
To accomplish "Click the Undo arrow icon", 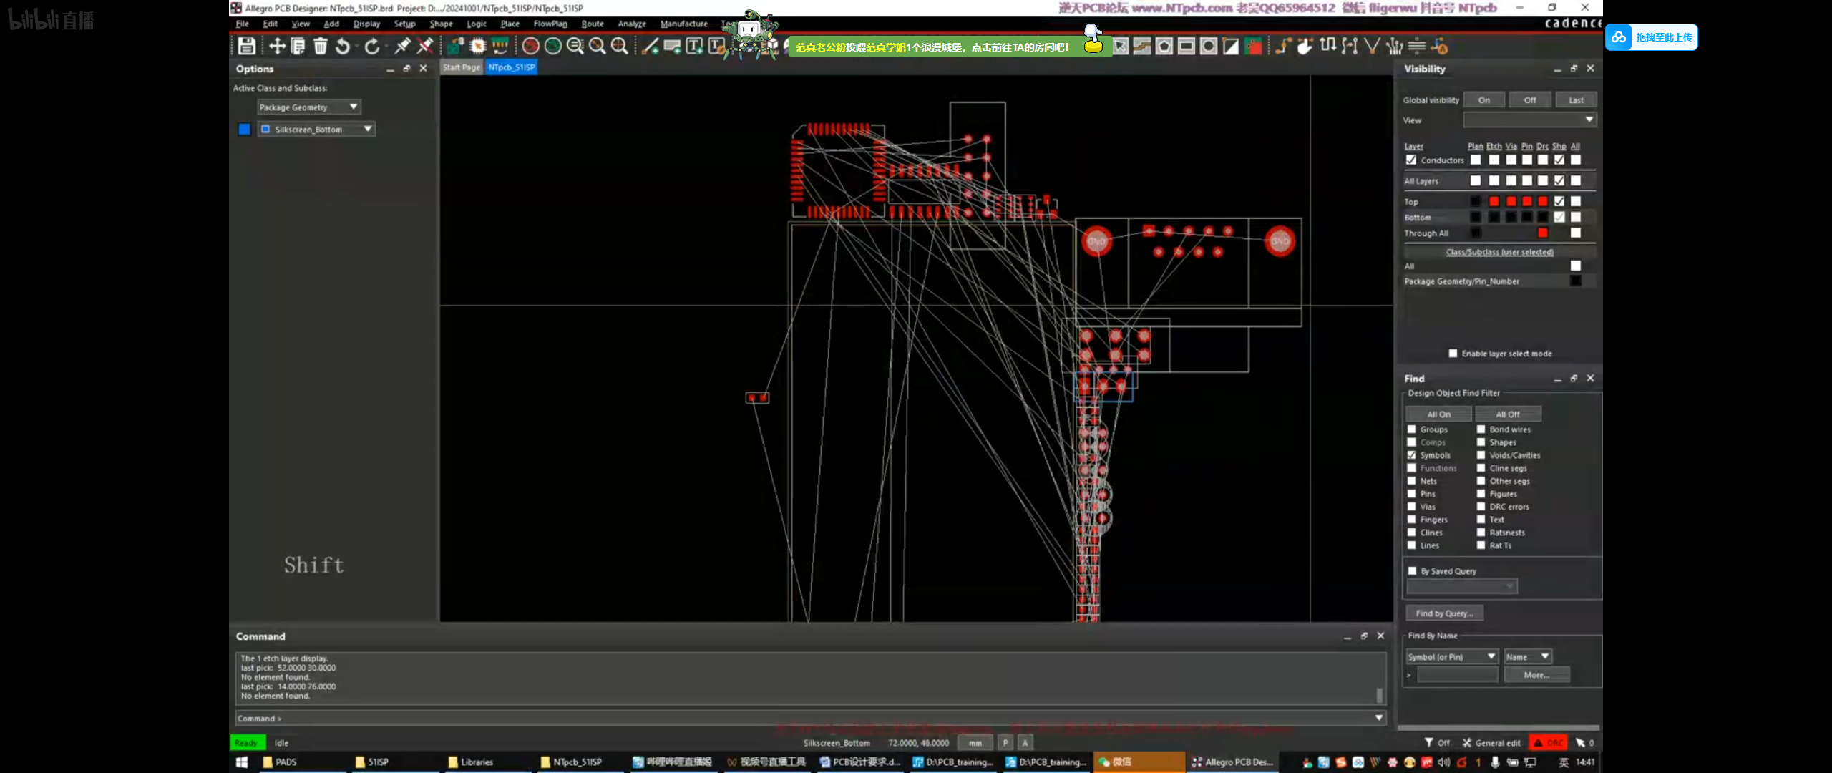I will pos(343,47).
